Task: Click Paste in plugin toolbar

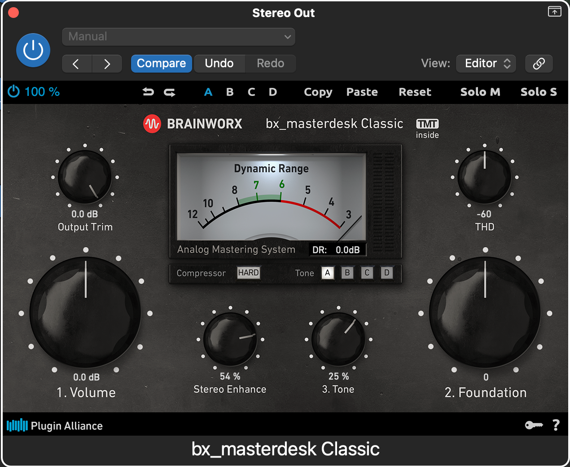Action: click(362, 92)
